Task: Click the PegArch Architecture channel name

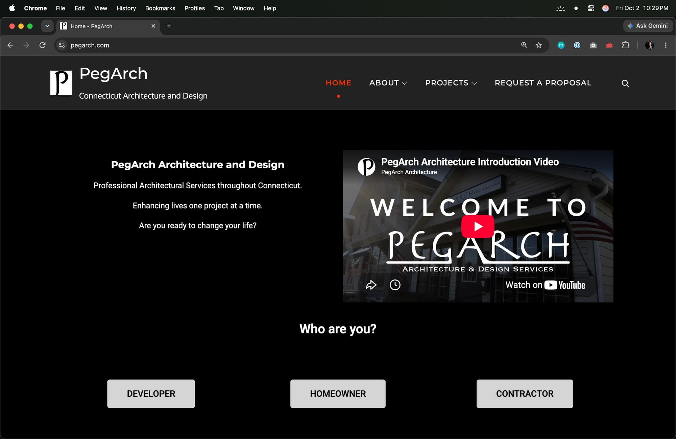Action: (x=409, y=172)
